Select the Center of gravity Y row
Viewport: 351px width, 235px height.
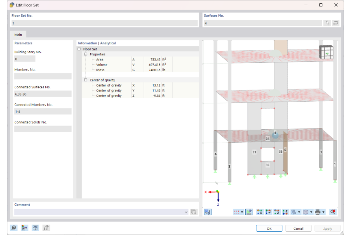[140, 90]
